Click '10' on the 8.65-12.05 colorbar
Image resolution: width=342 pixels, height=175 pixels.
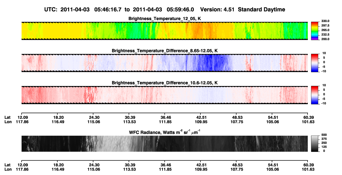tap(324, 53)
